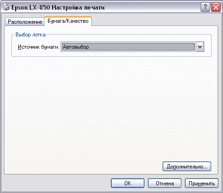223x193 pixels.
Task: Click the chevron icon beside Автовыбор
Action: 200,47
